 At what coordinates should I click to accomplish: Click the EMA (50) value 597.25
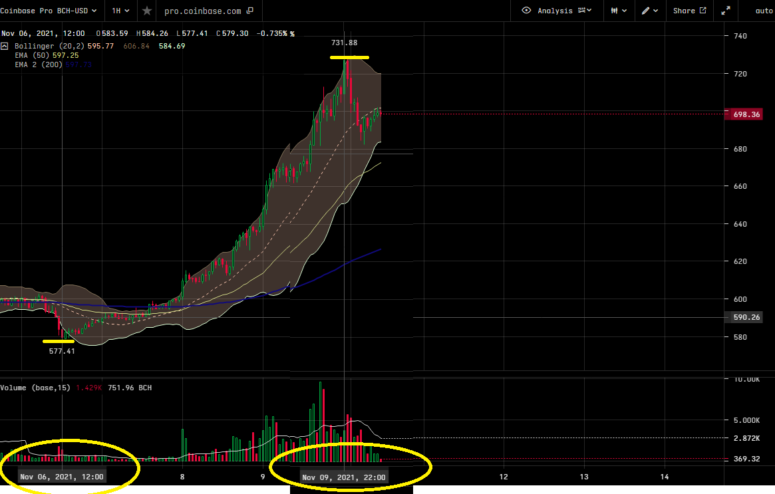point(65,55)
